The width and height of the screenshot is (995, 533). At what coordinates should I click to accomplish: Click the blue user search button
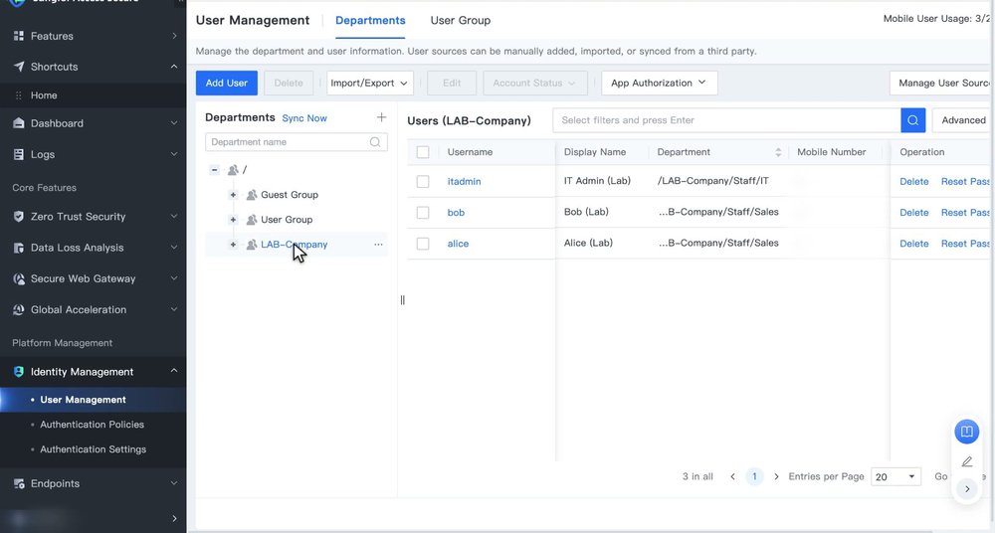pyautogui.click(x=912, y=120)
